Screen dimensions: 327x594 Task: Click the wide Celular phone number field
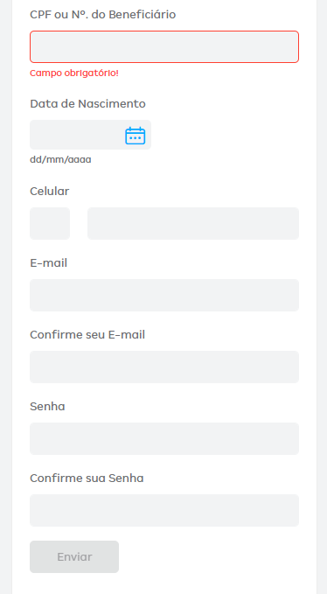(x=193, y=223)
